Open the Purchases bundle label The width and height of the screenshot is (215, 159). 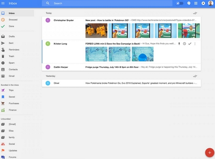point(14,104)
